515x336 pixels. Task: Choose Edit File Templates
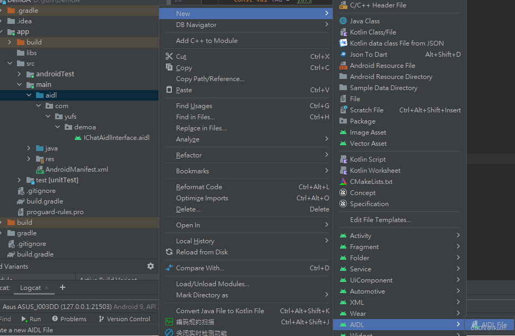point(400,220)
